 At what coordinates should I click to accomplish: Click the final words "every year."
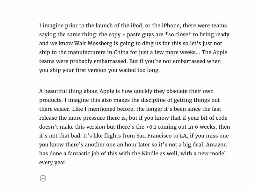click(53, 162)
